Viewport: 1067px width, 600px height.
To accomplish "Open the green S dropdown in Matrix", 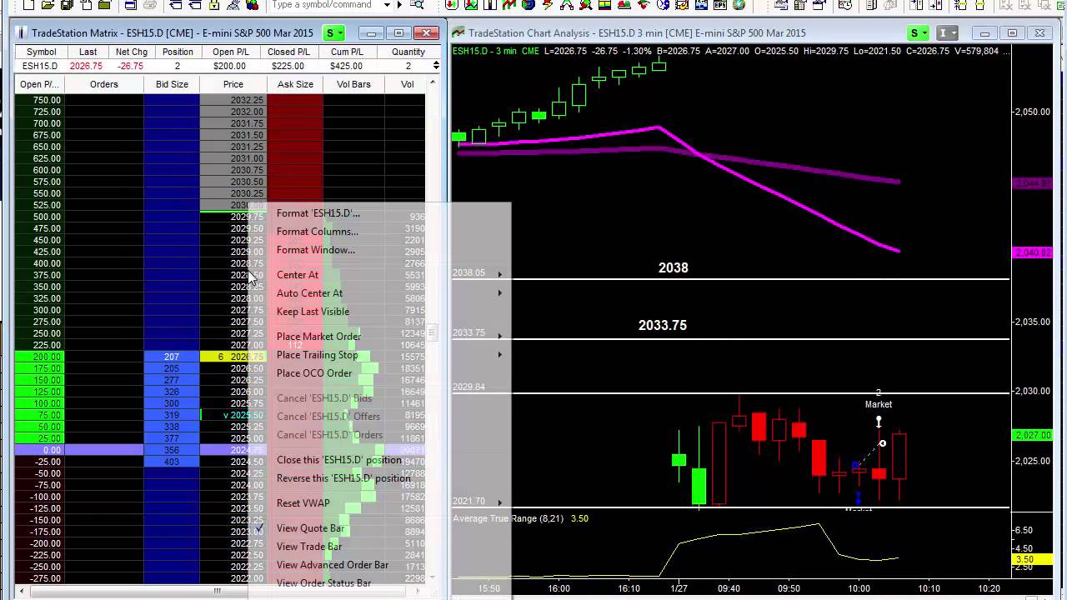I will point(335,33).
